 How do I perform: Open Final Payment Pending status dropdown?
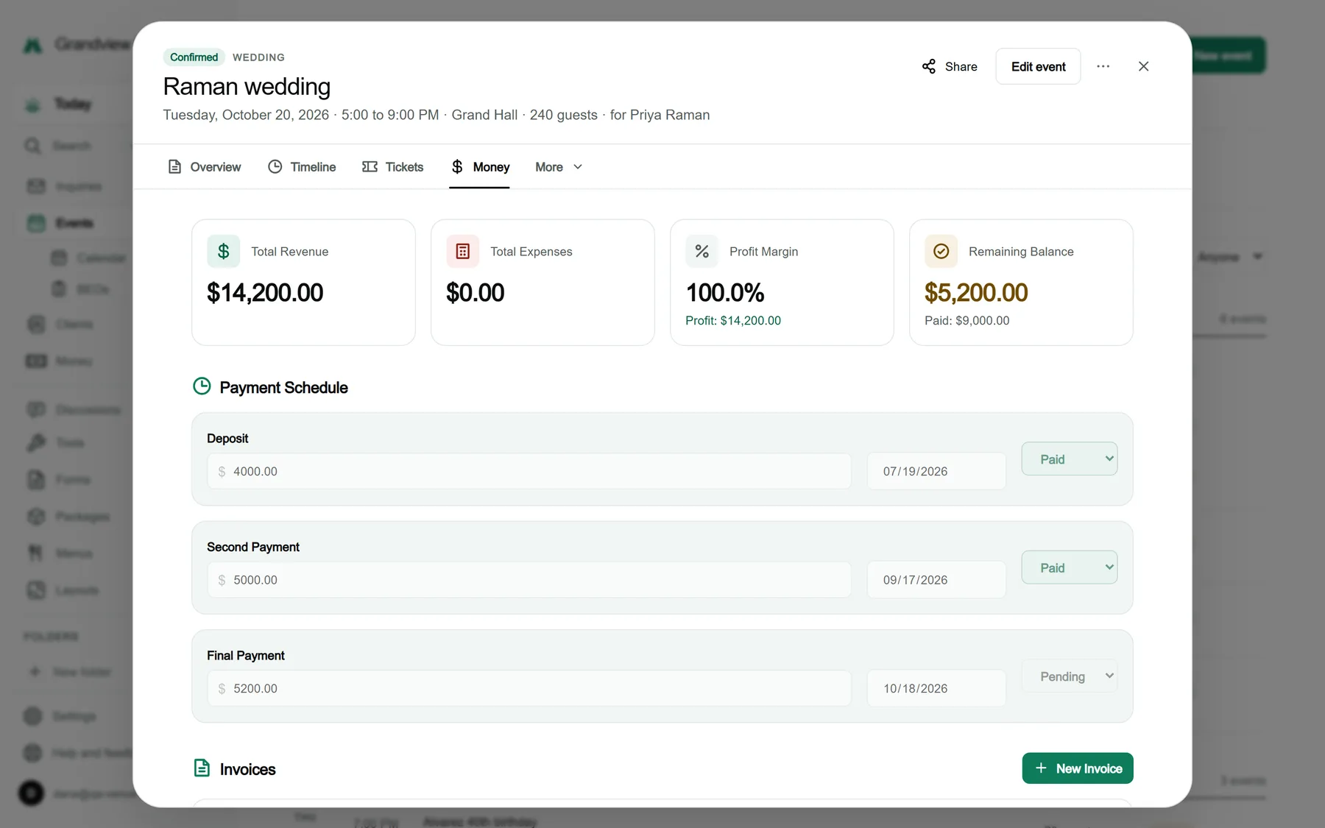pyautogui.click(x=1070, y=676)
